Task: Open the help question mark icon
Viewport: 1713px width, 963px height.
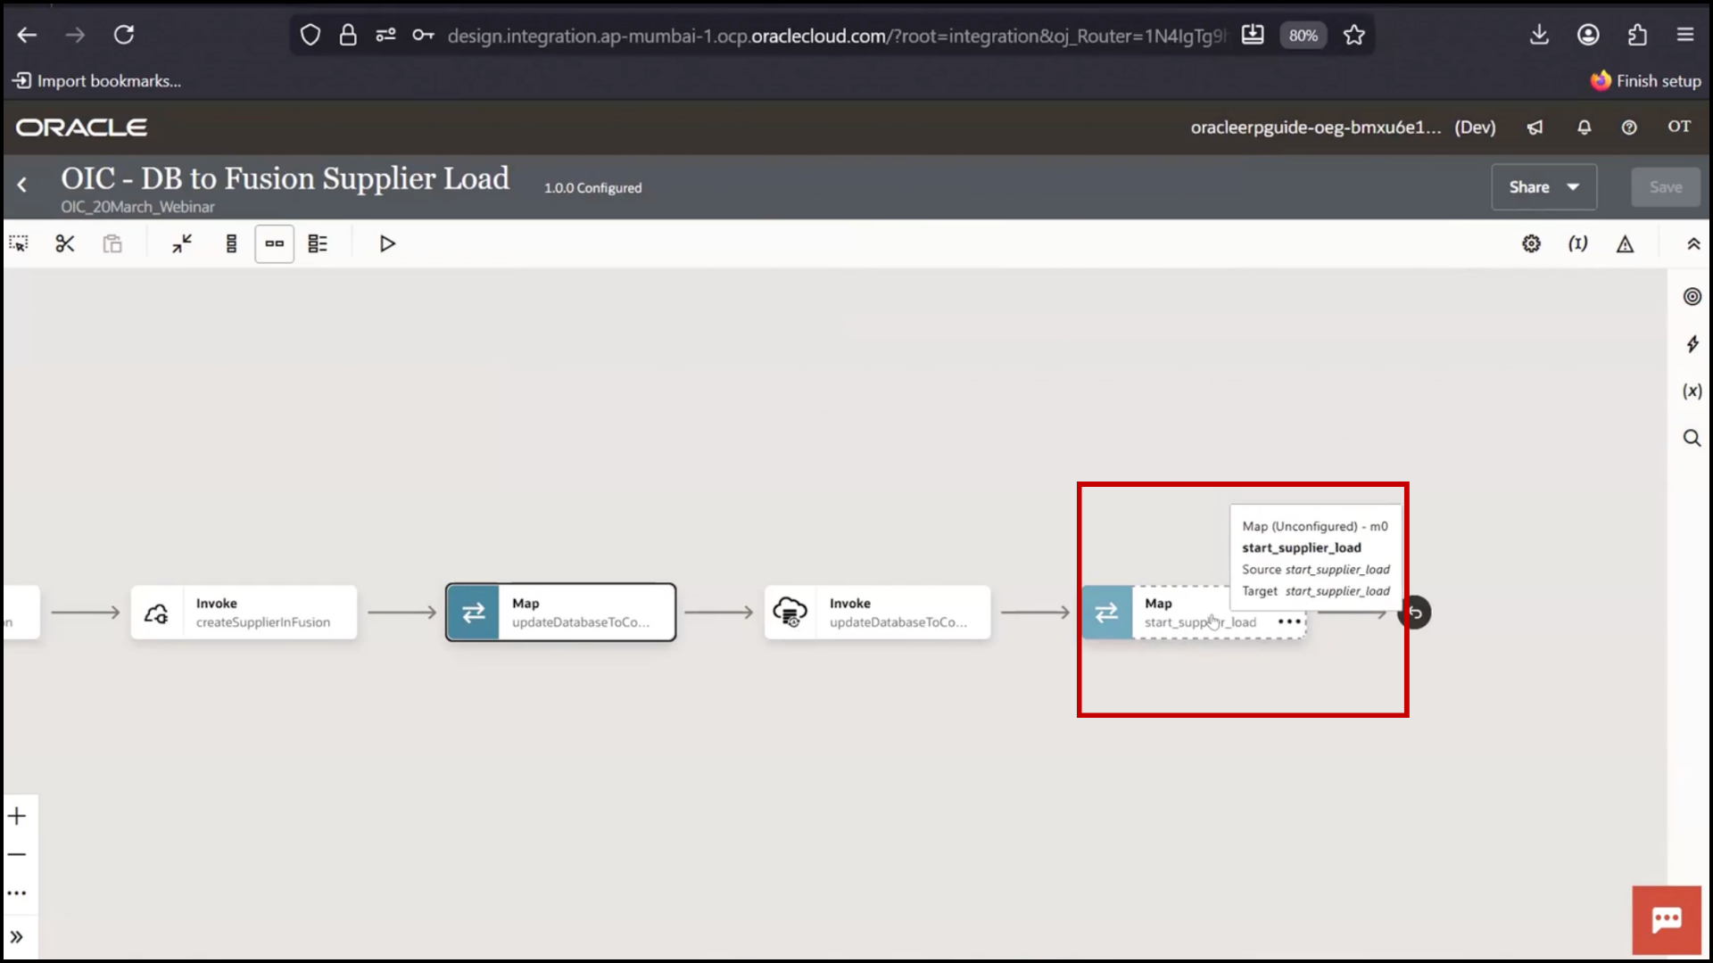Action: coord(1629,128)
